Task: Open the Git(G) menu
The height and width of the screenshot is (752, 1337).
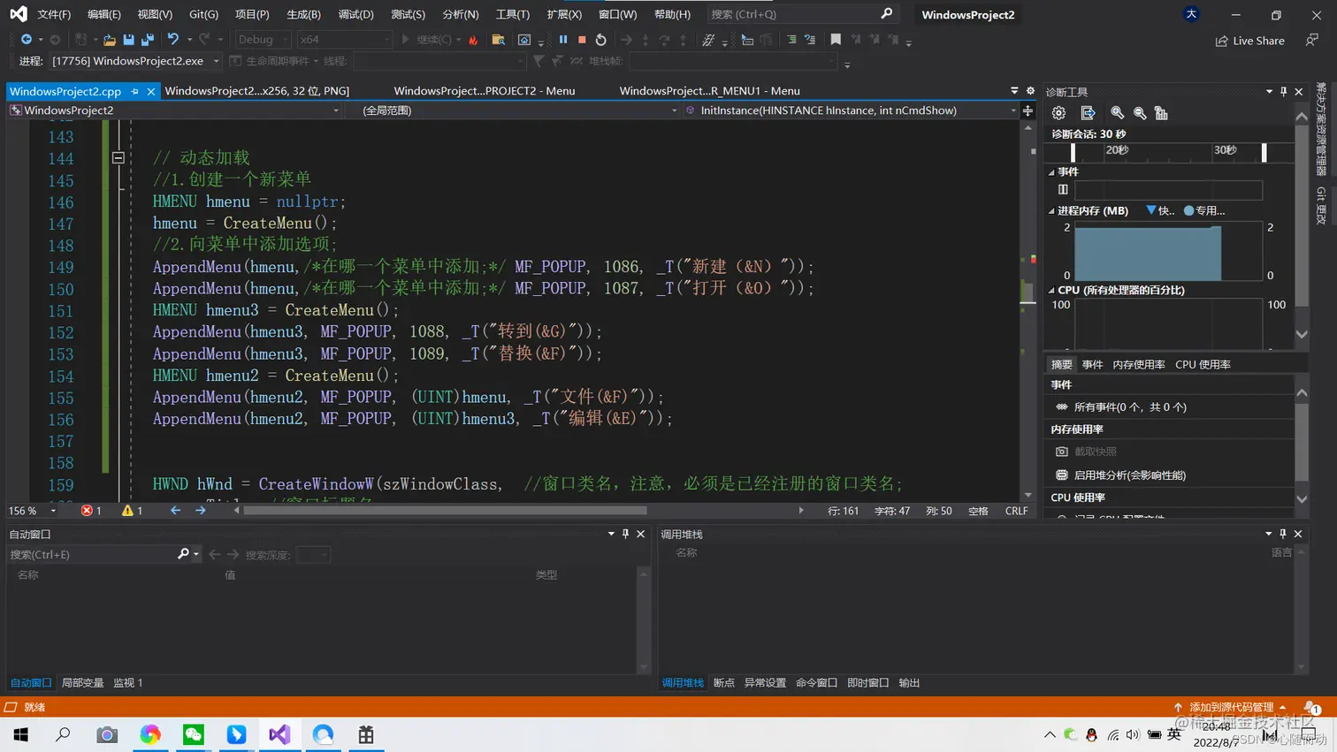Action: tap(203, 14)
